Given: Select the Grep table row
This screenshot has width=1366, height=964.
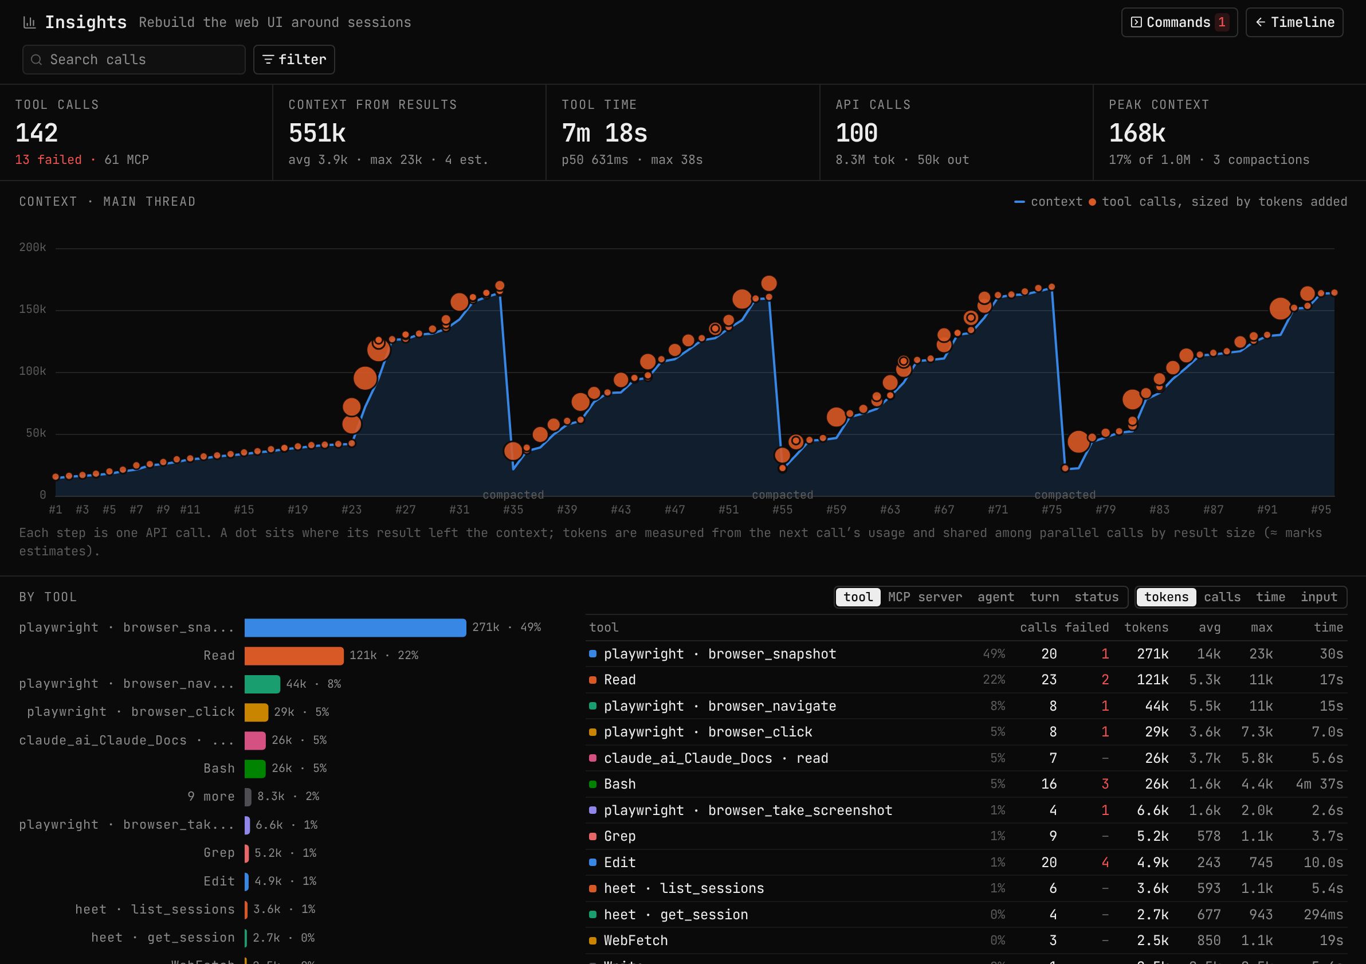Looking at the screenshot, I should 966,836.
